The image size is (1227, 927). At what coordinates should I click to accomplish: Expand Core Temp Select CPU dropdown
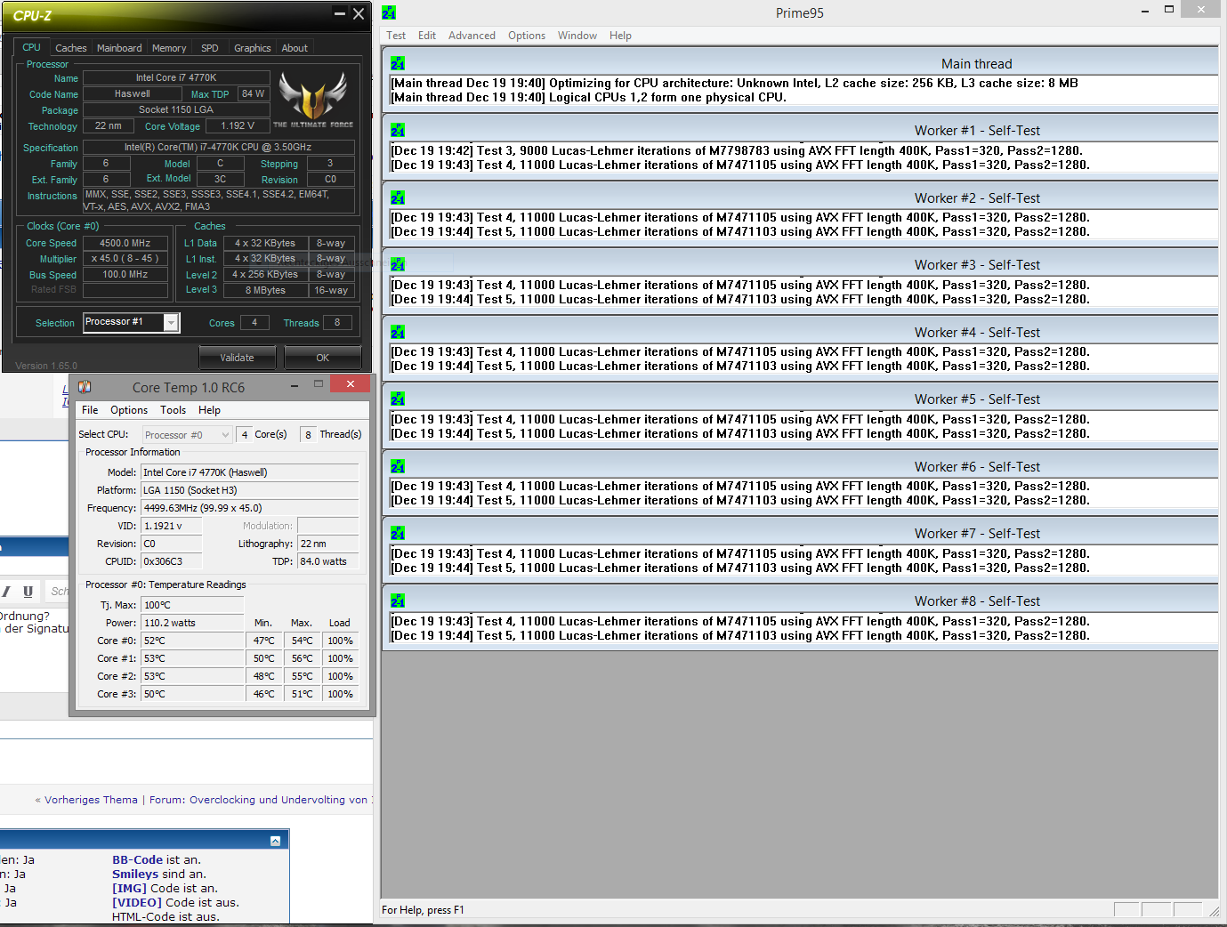pos(225,434)
